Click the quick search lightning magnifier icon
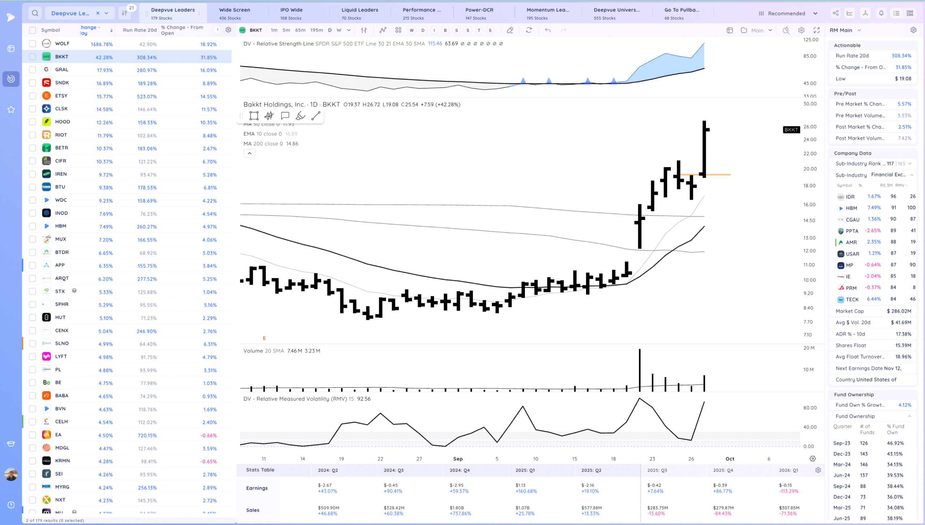This screenshot has height=525, width=925. [786, 30]
